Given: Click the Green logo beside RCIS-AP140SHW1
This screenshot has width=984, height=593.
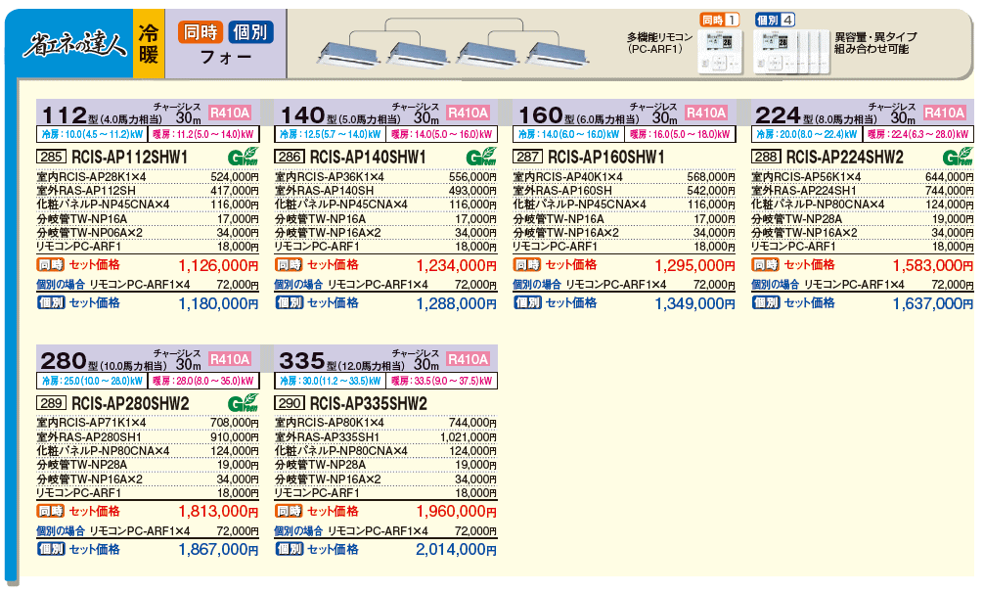Looking at the screenshot, I should pyautogui.click(x=481, y=157).
